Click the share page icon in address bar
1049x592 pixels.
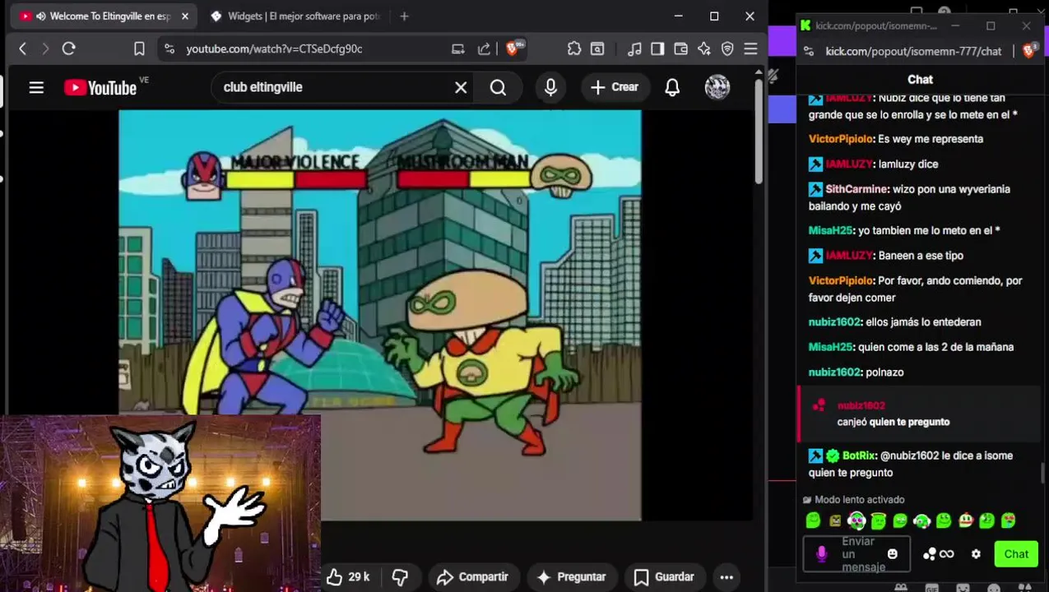click(484, 49)
